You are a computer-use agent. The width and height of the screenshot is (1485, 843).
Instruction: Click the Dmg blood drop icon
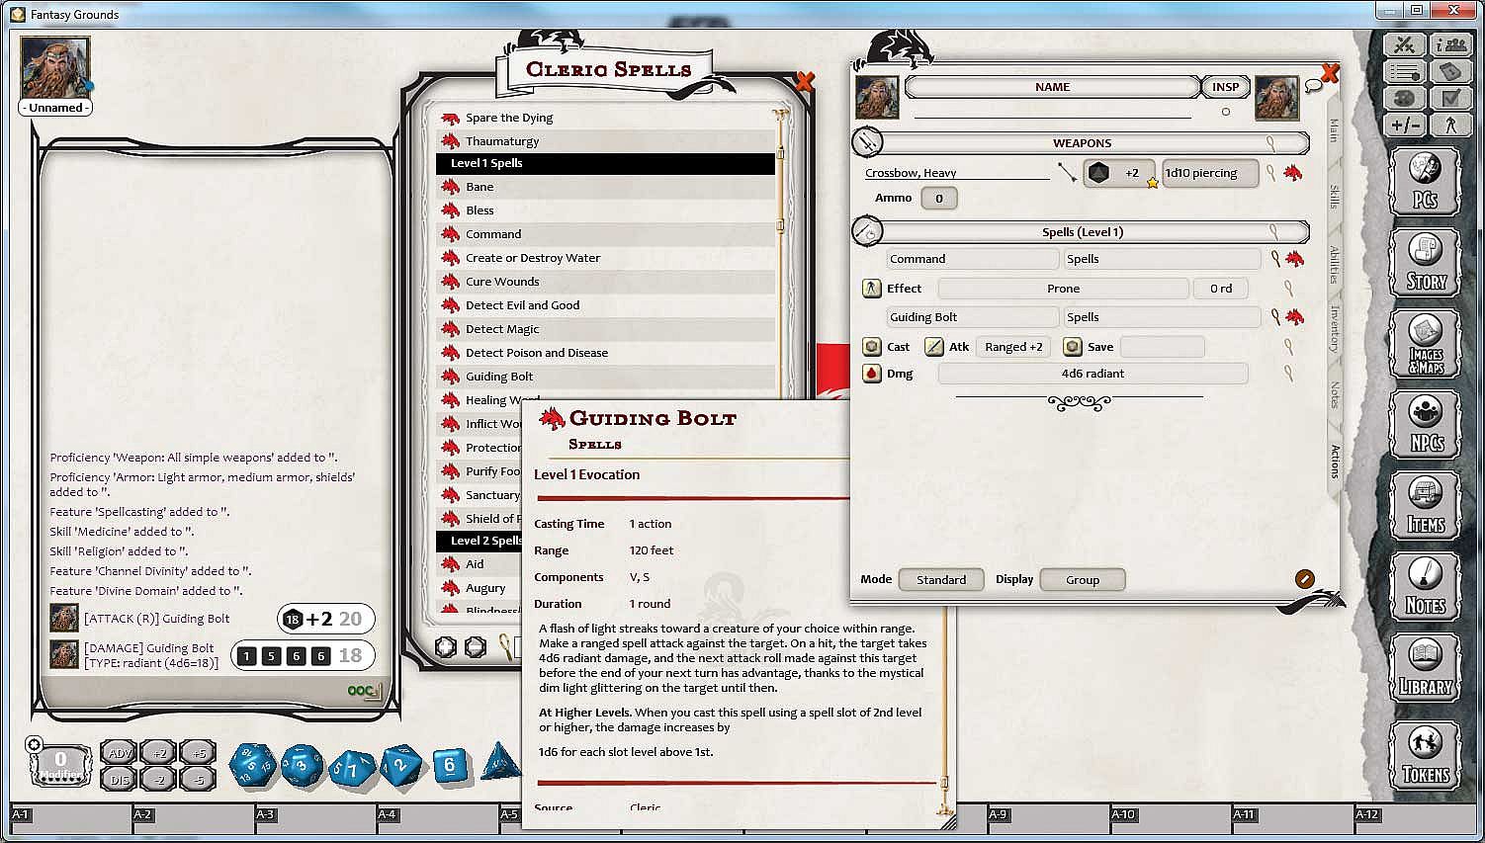[x=872, y=374]
